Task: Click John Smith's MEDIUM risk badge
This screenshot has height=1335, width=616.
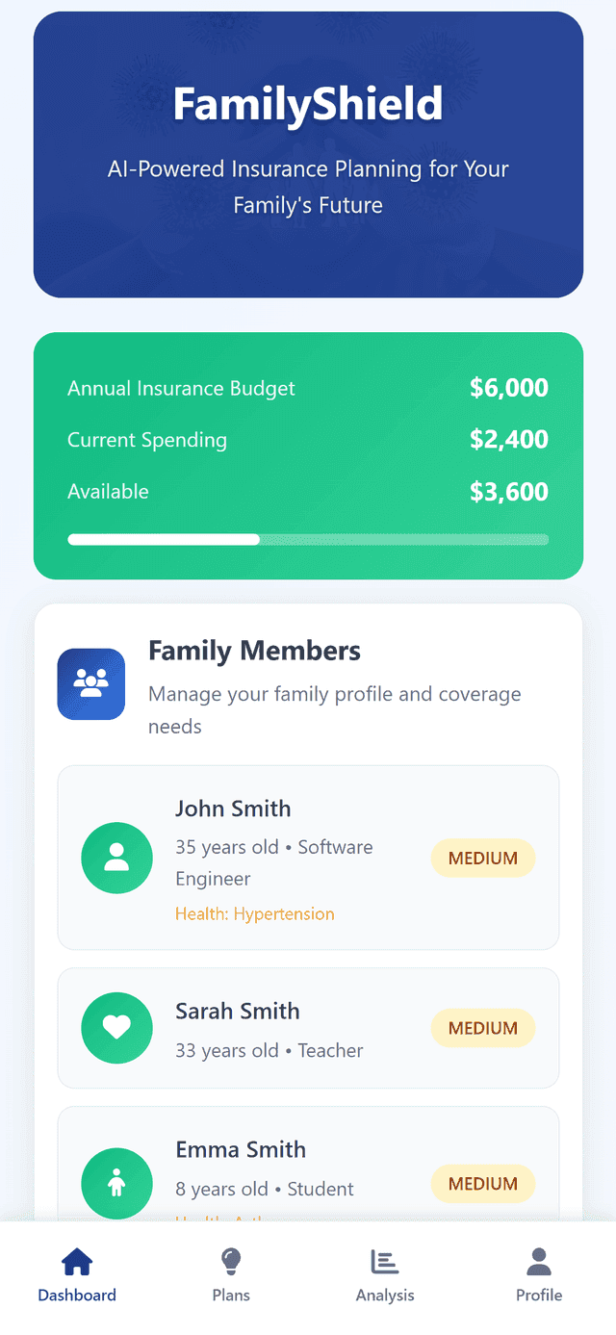Action: (x=483, y=858)
